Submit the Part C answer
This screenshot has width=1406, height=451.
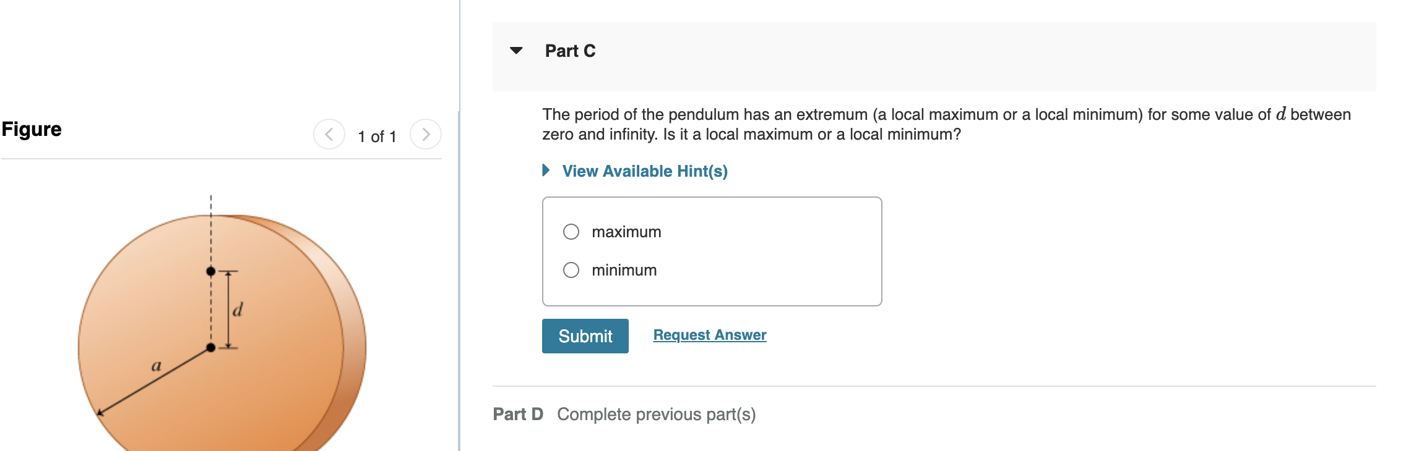coord(584,335)
